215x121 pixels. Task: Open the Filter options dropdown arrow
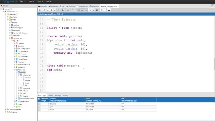76,10
